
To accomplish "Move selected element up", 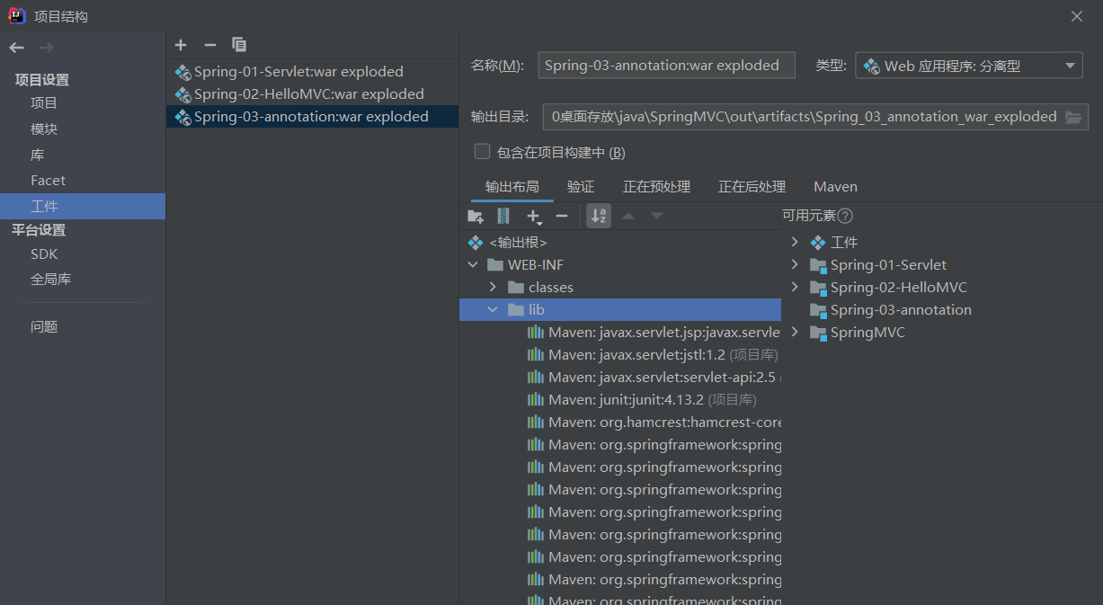I will pyautogui.click(x=628, y=216).
